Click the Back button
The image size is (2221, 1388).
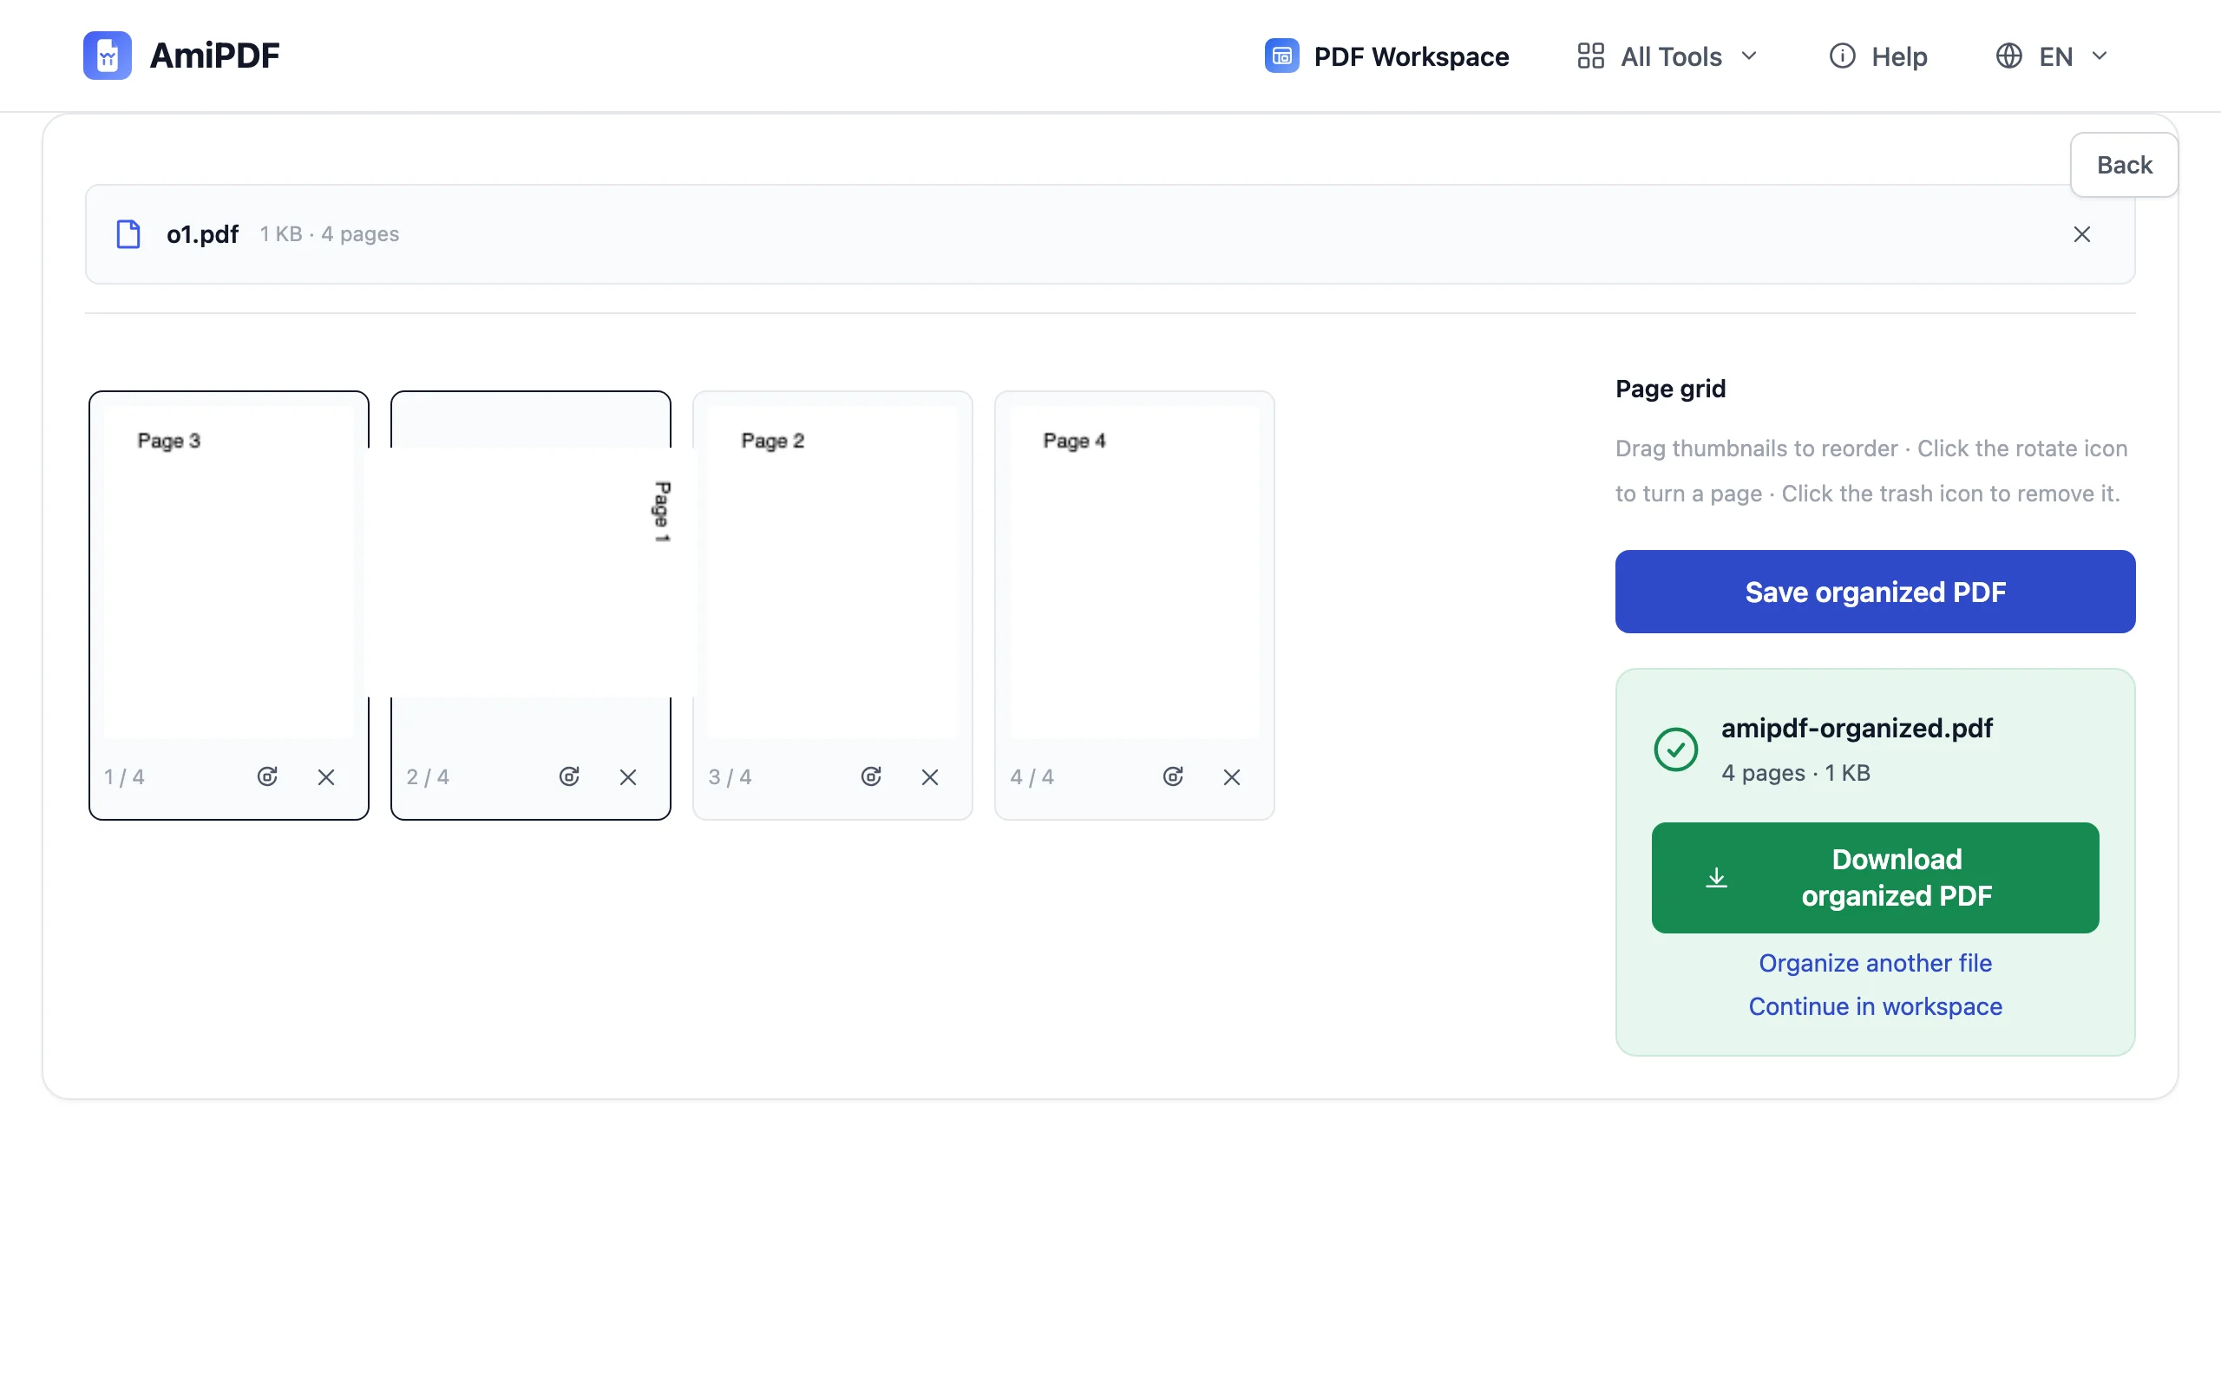(x=2124, y=164)
